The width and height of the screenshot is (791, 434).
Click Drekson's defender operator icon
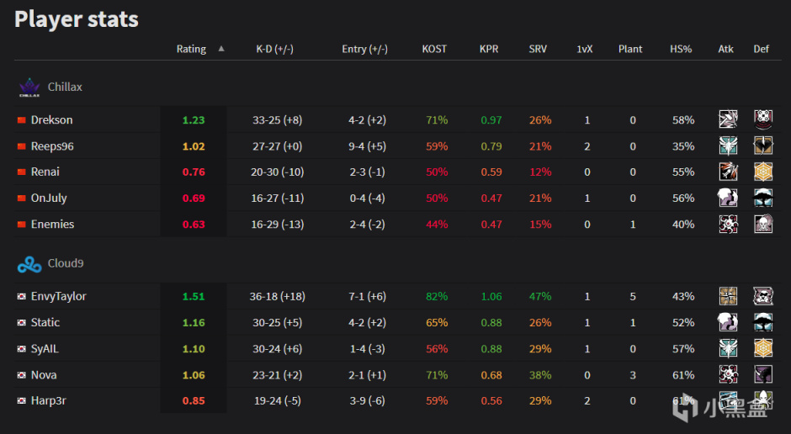coord(763,119)
